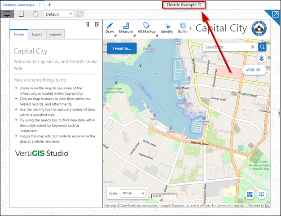Switch to the Legend tab

tap(55, 34)
